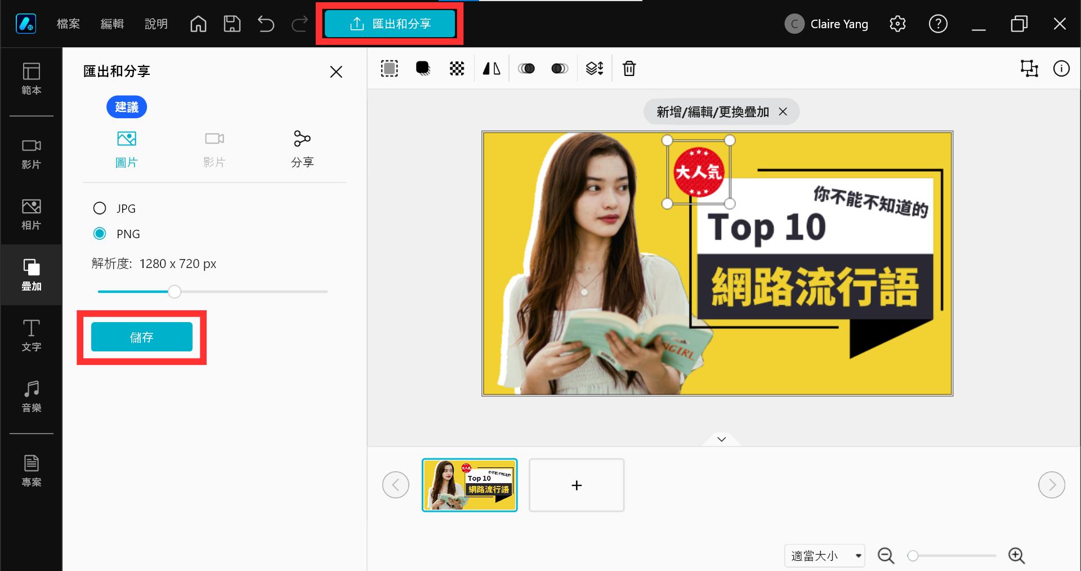Switch to the 分享 share tab
The height and width of the screenshot is (571, 1081).
click(x=302, y=149)
